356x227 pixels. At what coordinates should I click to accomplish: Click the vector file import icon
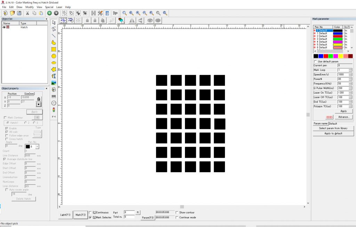54,90
